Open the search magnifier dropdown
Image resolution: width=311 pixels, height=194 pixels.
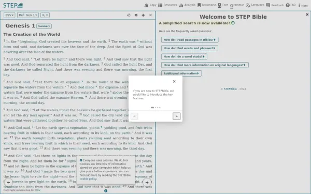point(45,15)
